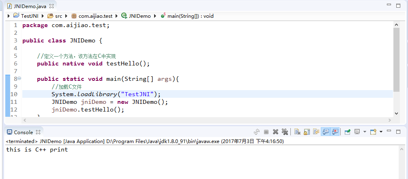
Task: Collapse the main method fold marker
Action: (x=19, y=79)
